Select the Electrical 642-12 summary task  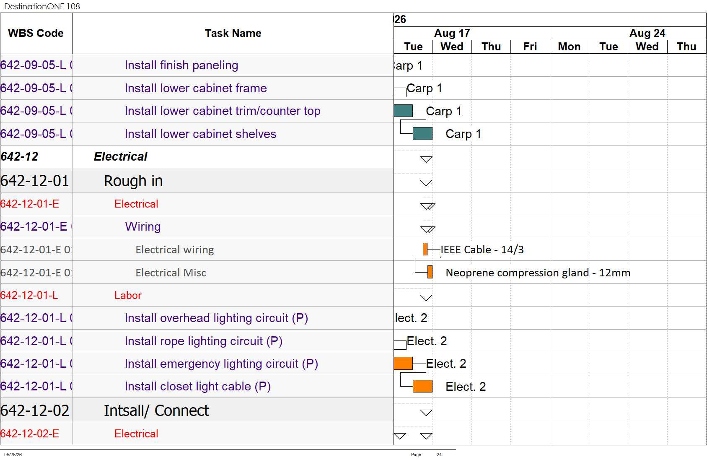coord(120,156)
